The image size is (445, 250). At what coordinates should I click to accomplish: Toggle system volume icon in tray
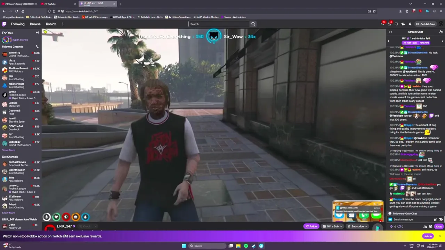point(422,246)
